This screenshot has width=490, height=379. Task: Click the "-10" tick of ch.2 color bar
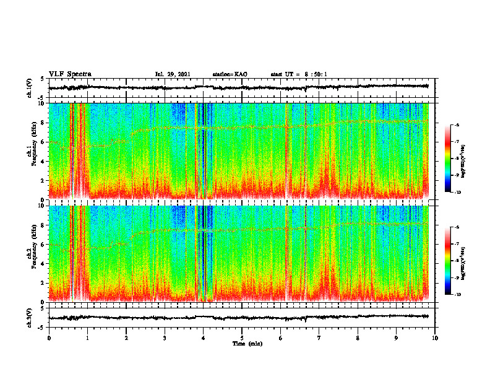coord(457,295)
